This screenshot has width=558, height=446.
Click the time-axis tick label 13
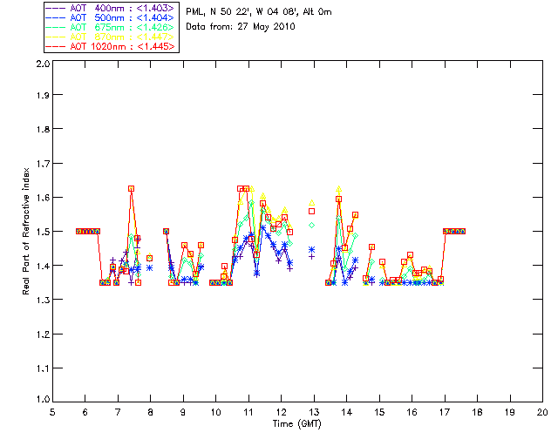click(x=314, y=412)
